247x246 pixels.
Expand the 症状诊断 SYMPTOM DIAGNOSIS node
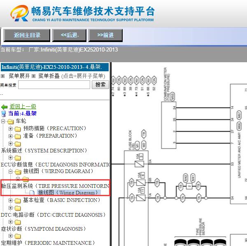[10, 222]
